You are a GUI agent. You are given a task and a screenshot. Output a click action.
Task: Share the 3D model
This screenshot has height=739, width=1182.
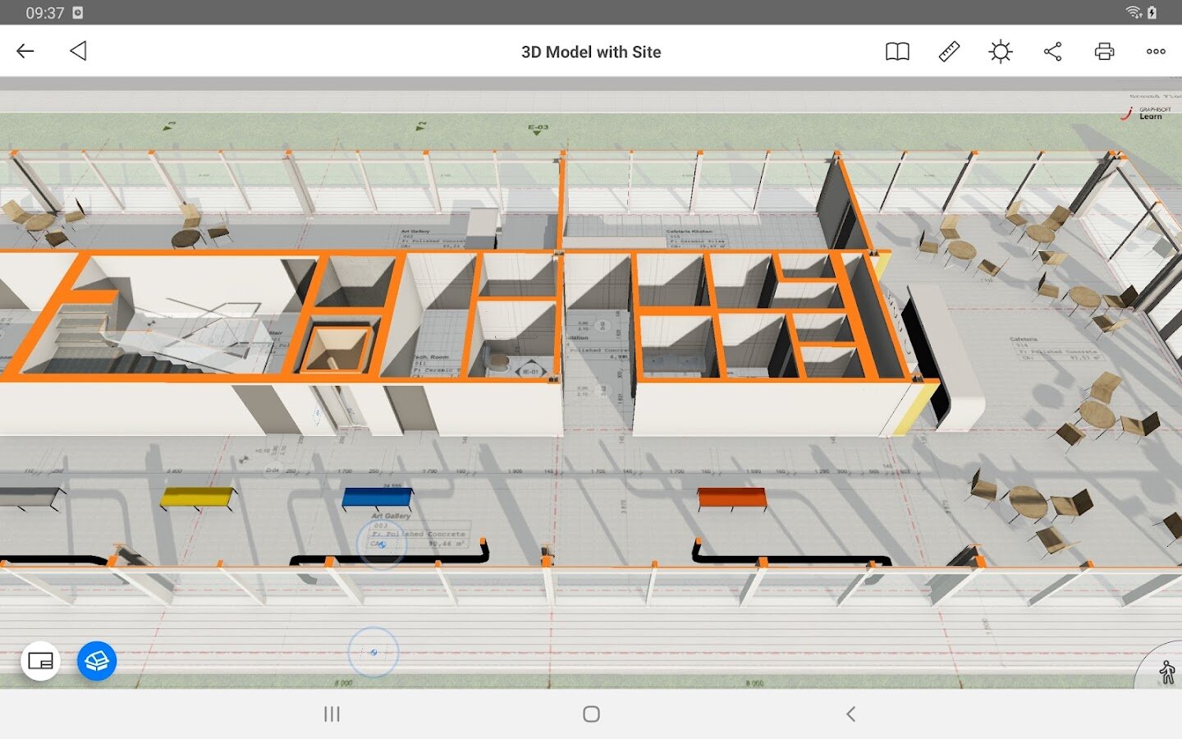(1052, 52)
